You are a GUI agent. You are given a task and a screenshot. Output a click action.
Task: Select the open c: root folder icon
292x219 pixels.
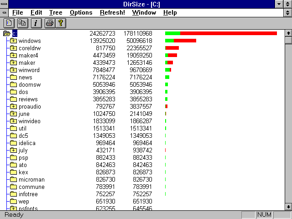(7, 33)
